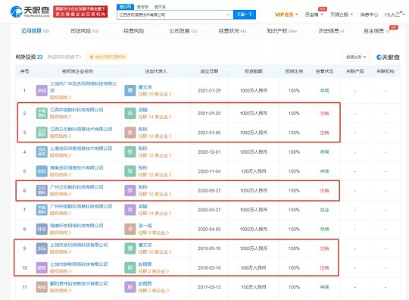Click the green 赵 avatar in row 10
This screenshot has width=409, height=300.
(x=130, y=267)
